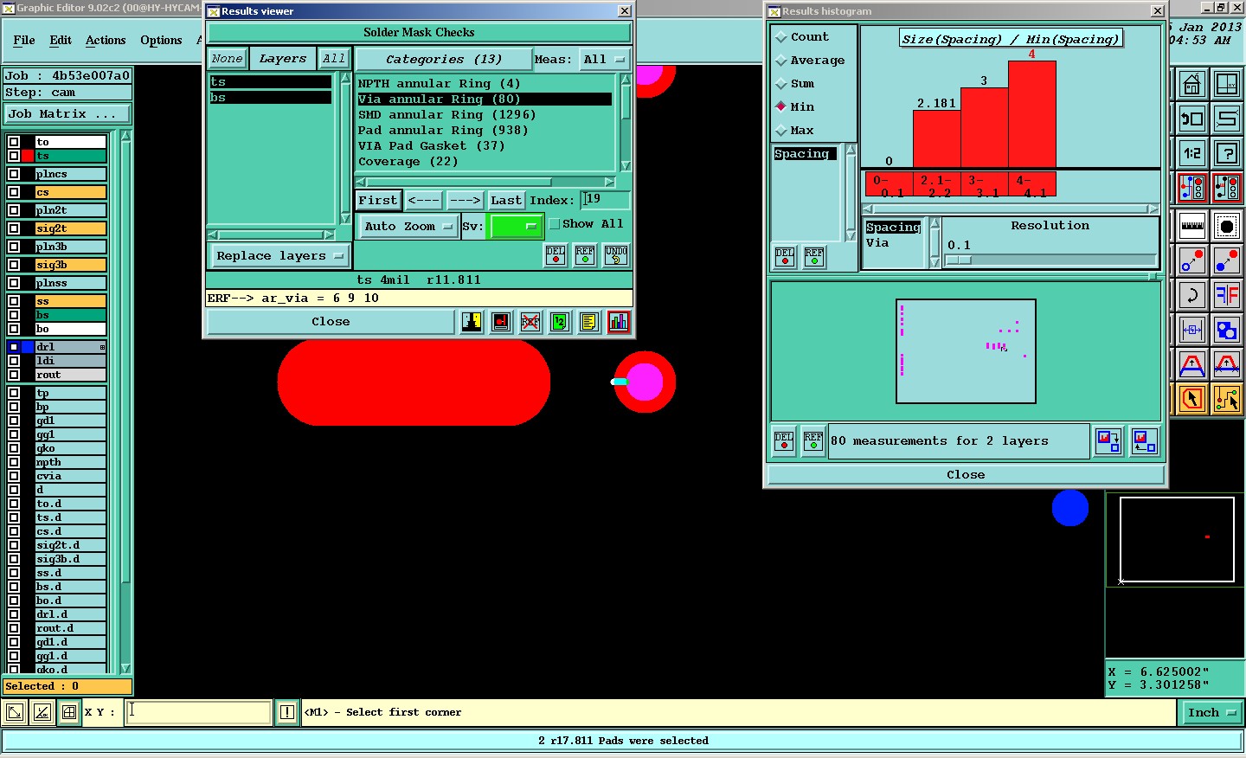Close the Results viewer with the Close button

331,322
